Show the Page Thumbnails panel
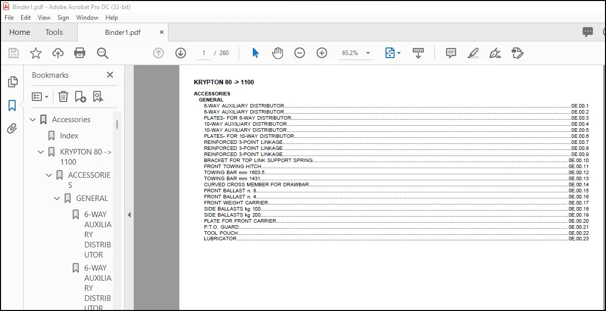 point(13,82)
